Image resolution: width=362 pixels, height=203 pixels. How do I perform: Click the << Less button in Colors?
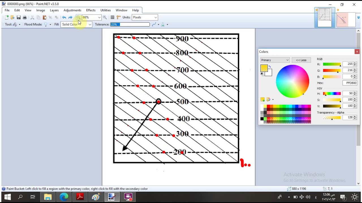point(301,60)
